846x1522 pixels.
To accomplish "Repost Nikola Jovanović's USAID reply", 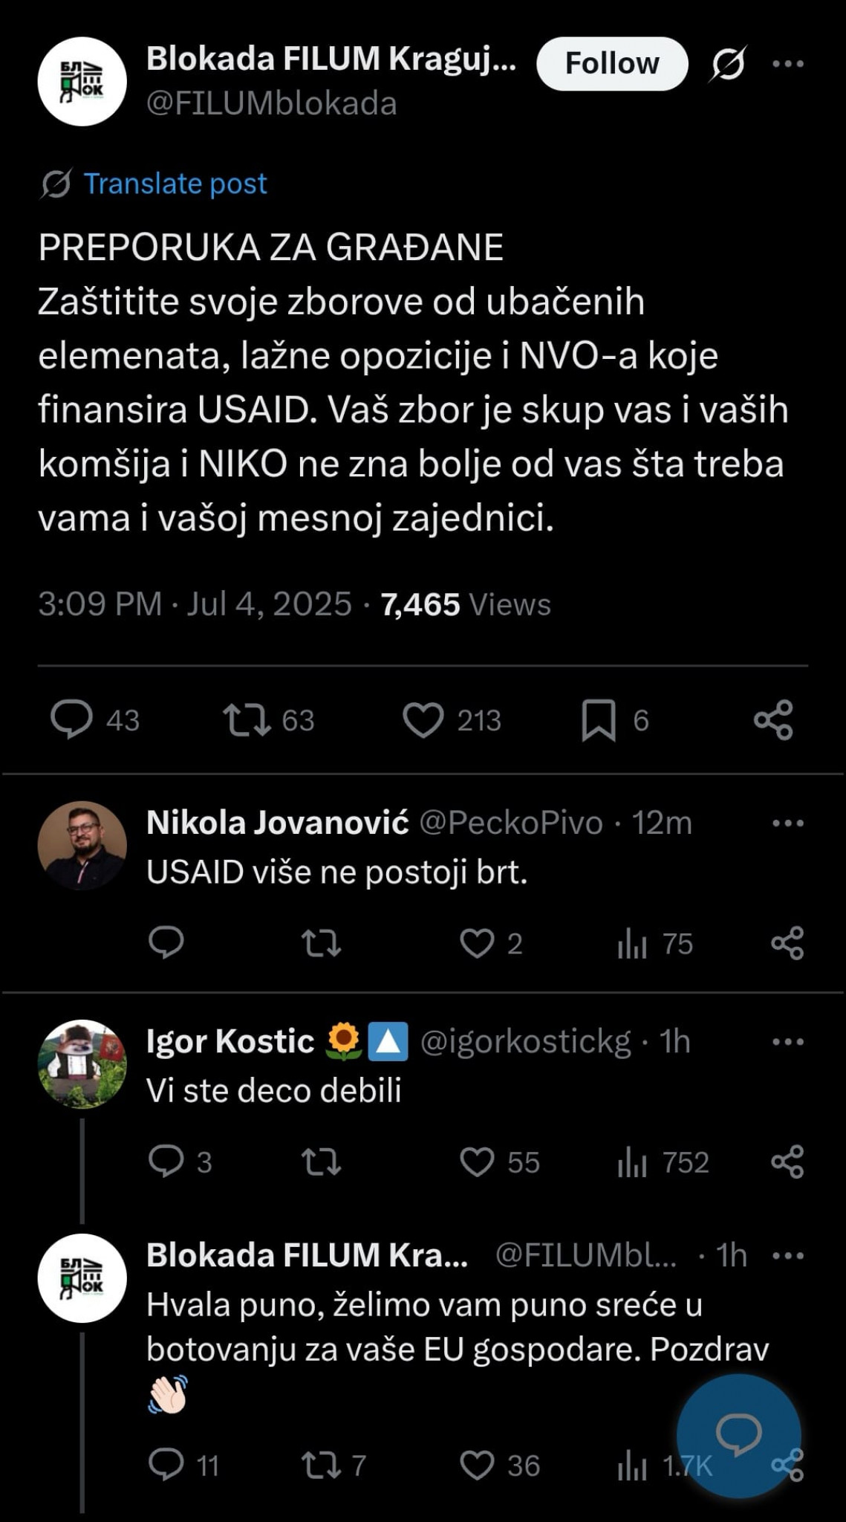I will click(321, 943).
